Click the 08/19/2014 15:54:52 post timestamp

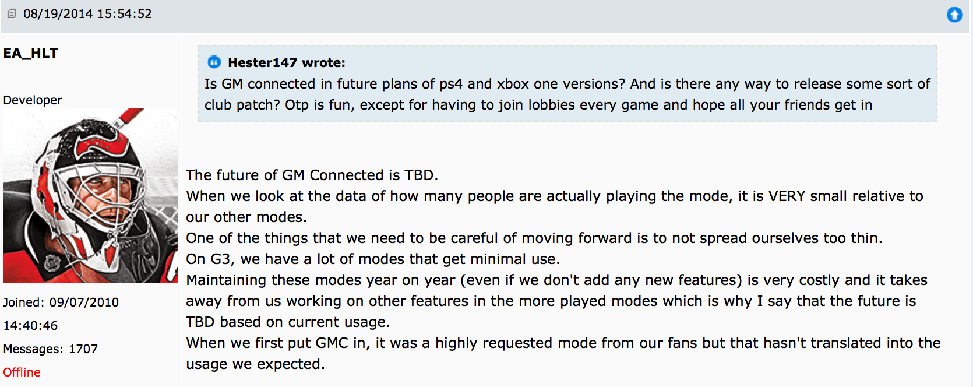pyautogui.click(x=87, y=14)
